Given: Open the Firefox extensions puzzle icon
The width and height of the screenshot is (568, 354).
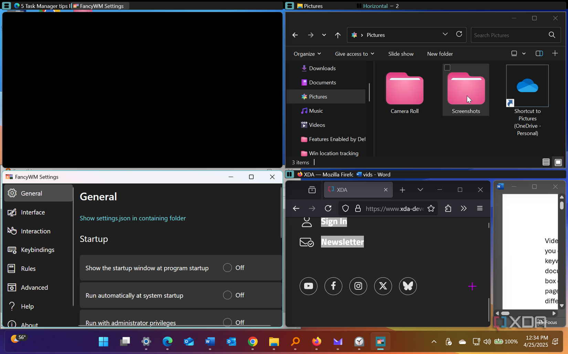Looking at the screenshot, I should [448, 208].
